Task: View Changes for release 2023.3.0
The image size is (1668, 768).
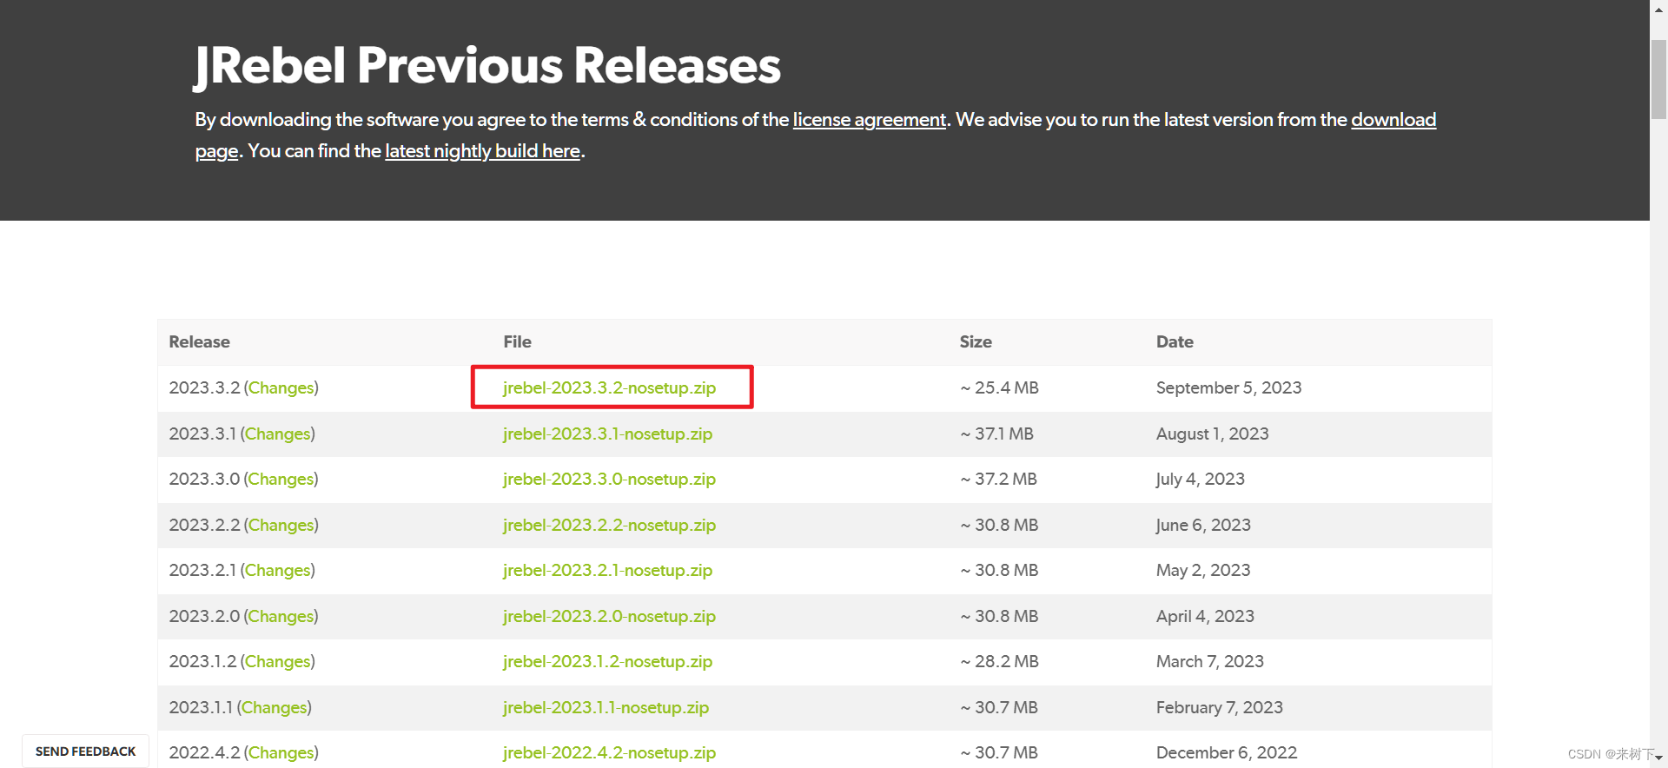Action: coord(281,479)
